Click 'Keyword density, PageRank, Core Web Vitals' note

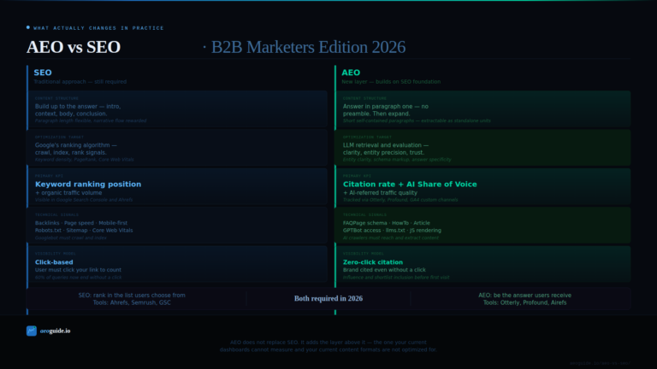point(84,160)
